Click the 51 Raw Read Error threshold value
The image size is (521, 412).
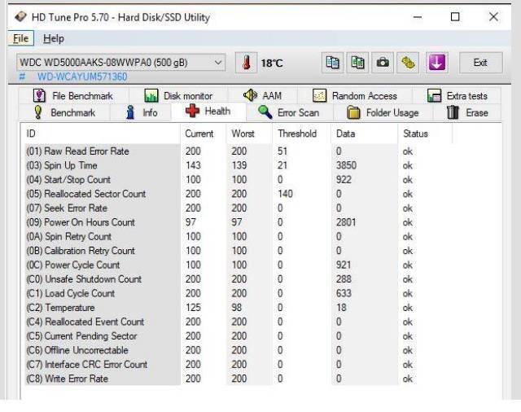pos(282,151)
